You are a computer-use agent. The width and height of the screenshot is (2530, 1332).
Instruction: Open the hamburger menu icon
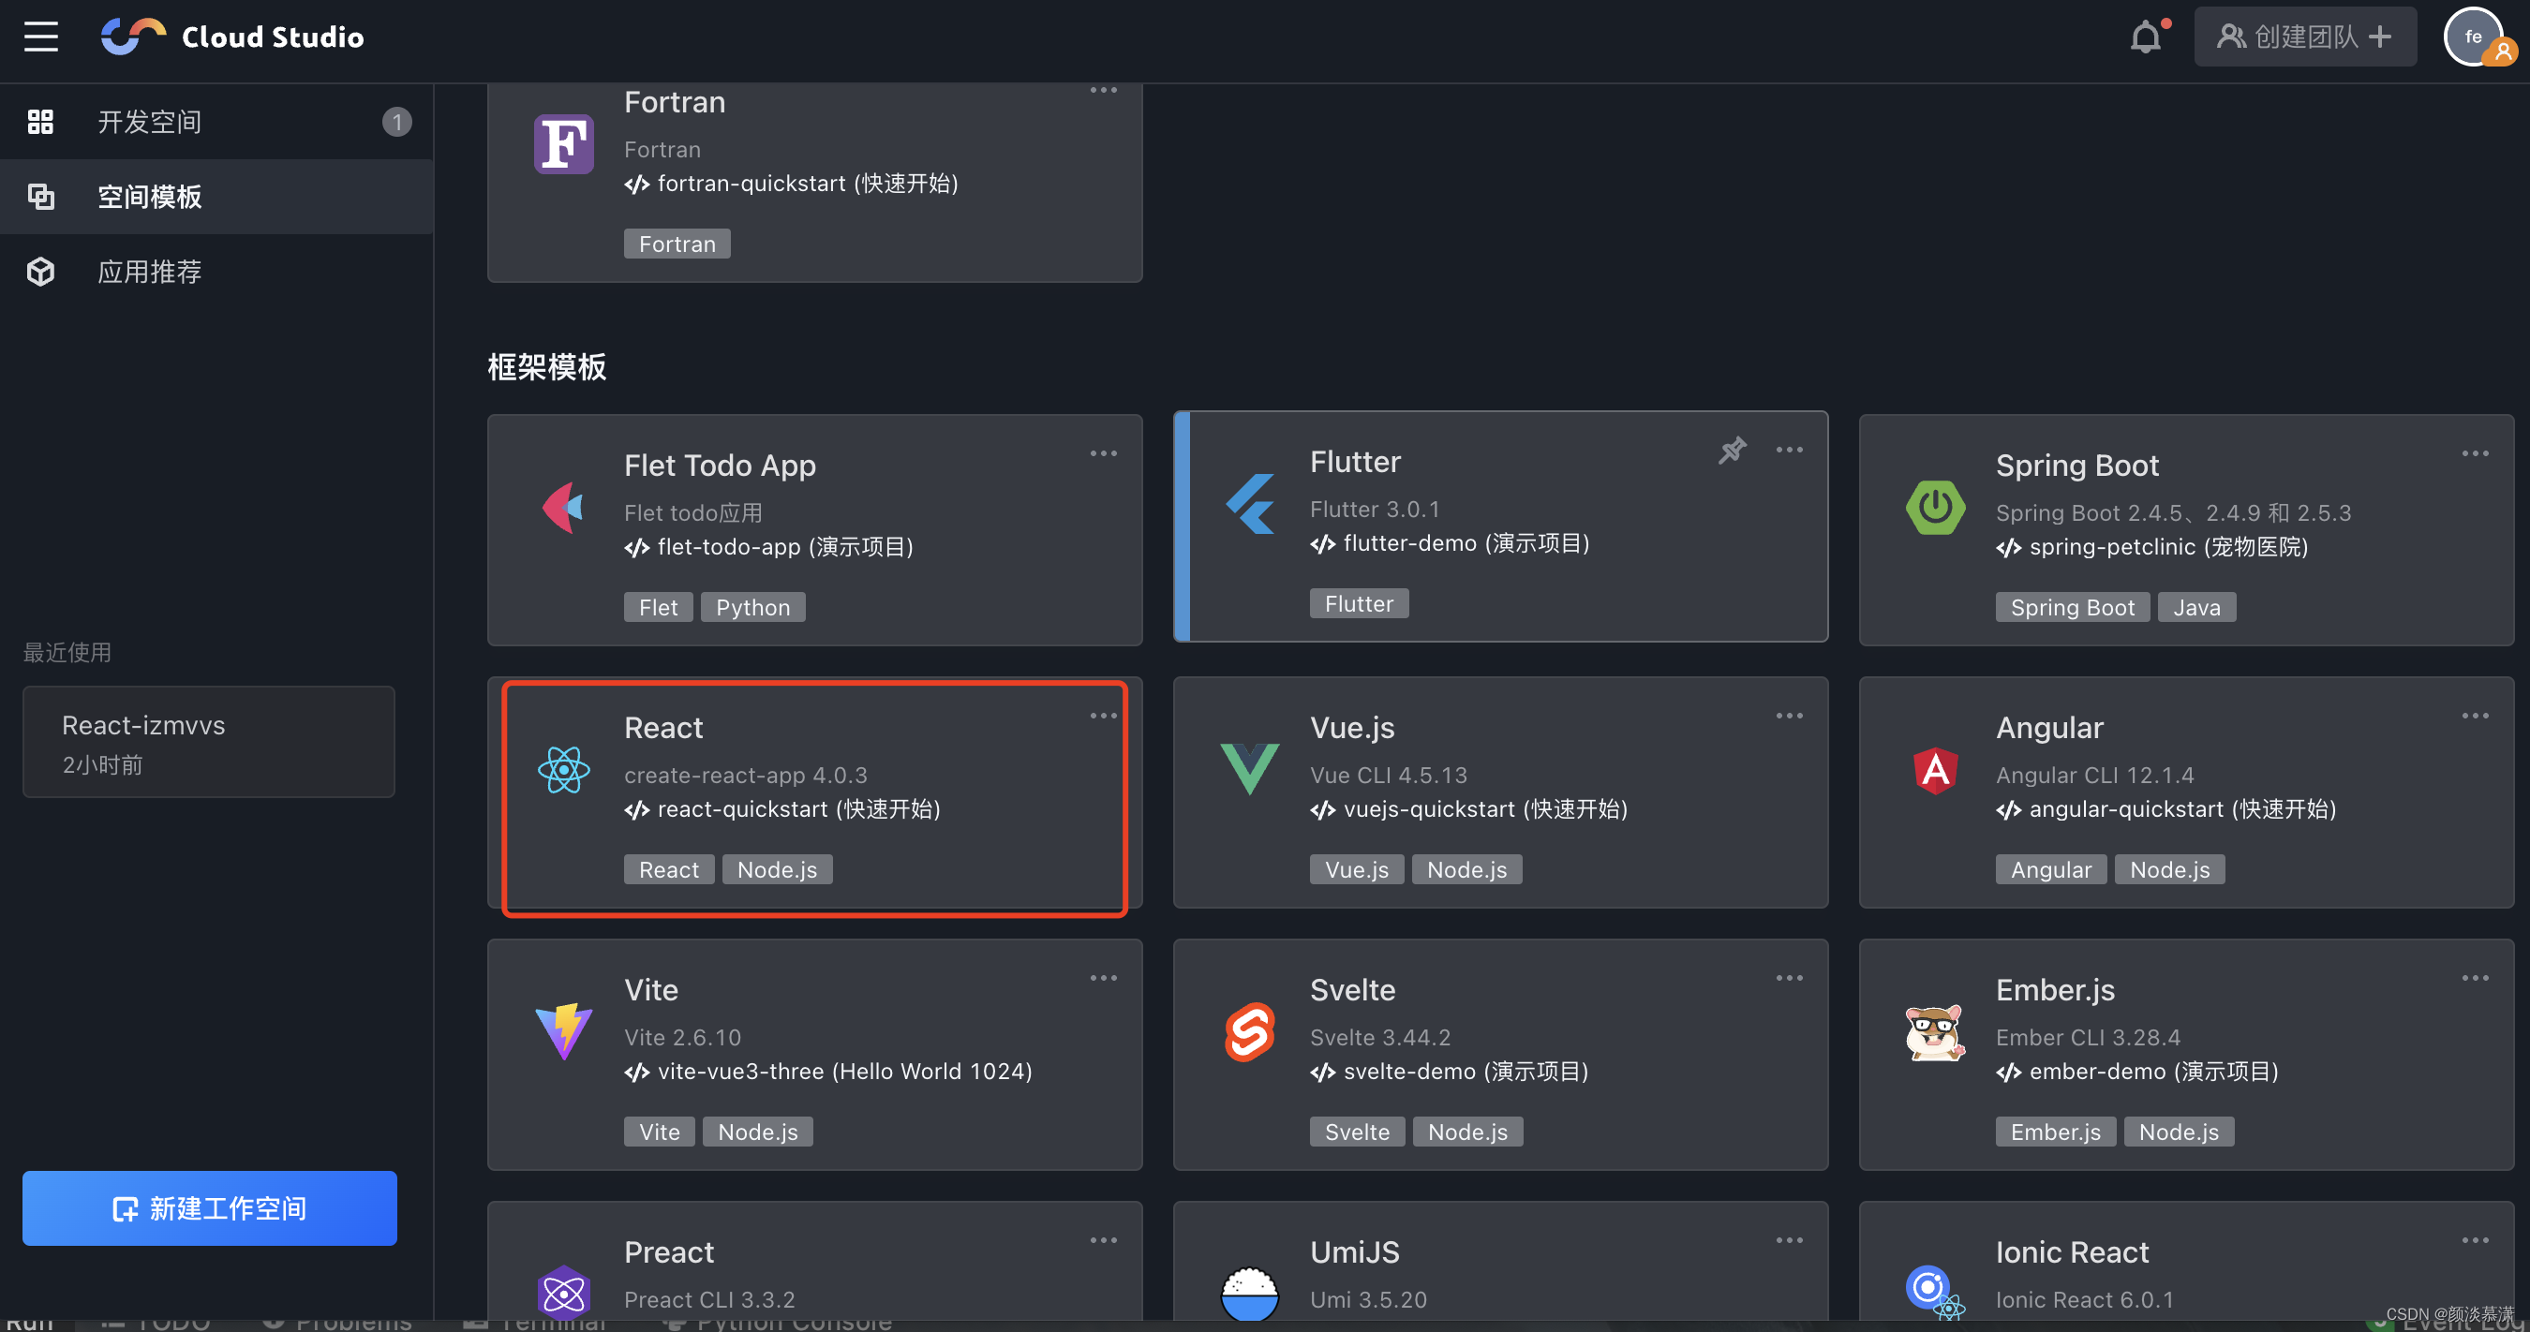pyautogui.click(x=40, y=37)
